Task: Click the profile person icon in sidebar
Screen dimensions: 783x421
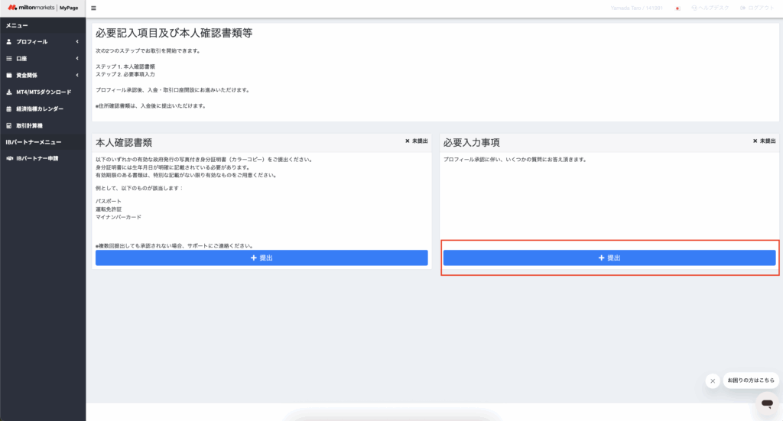Action: (9, 42)
